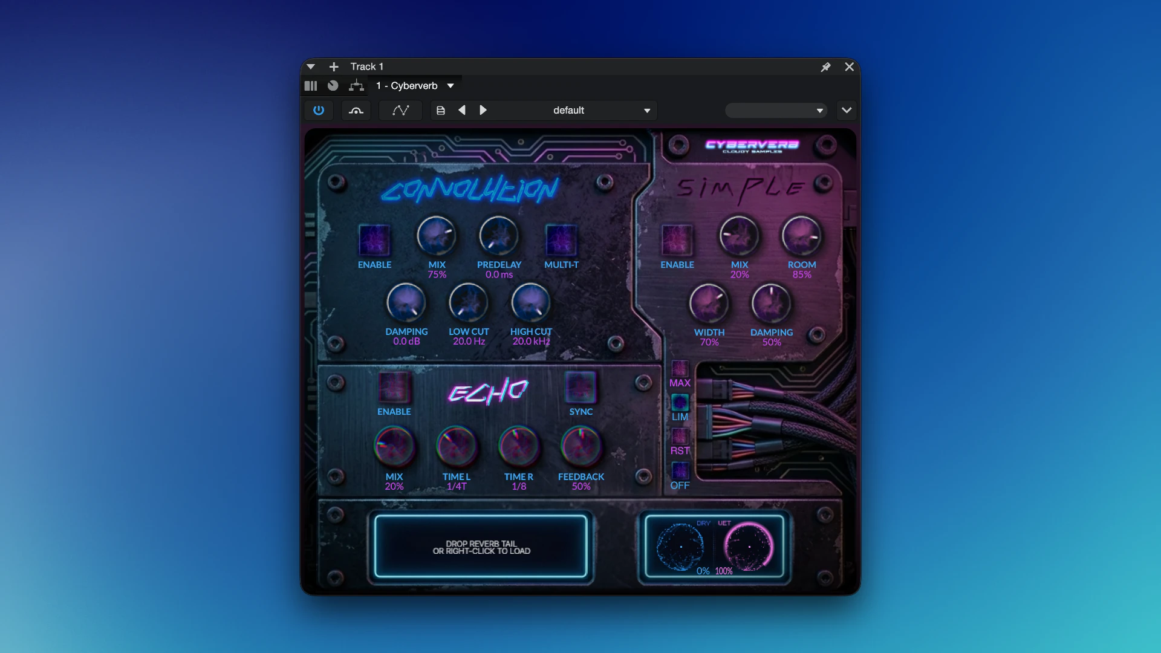Click the drop reverb tail load area
The image size is (1161, 653).
481,547
